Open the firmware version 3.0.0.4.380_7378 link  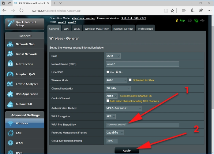click(x=134, y=18)
